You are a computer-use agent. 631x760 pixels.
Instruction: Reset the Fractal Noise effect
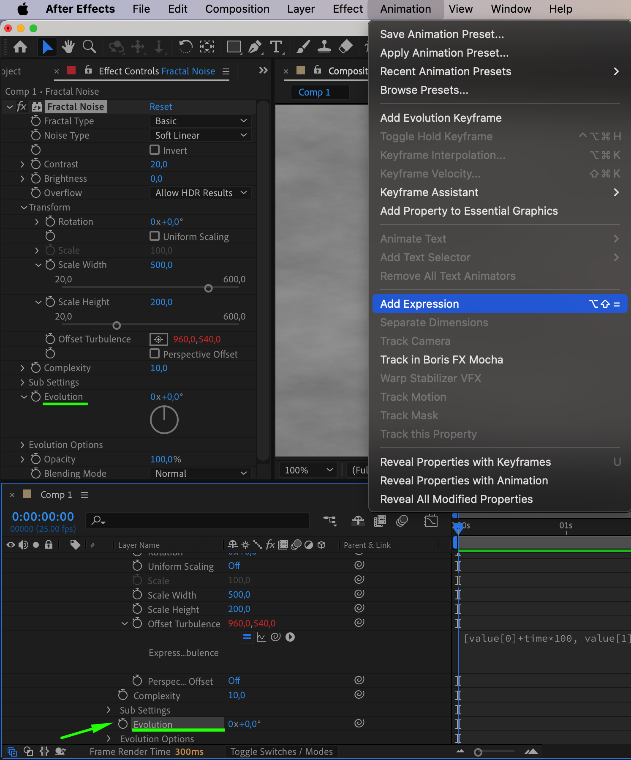[x=160, y=107]
